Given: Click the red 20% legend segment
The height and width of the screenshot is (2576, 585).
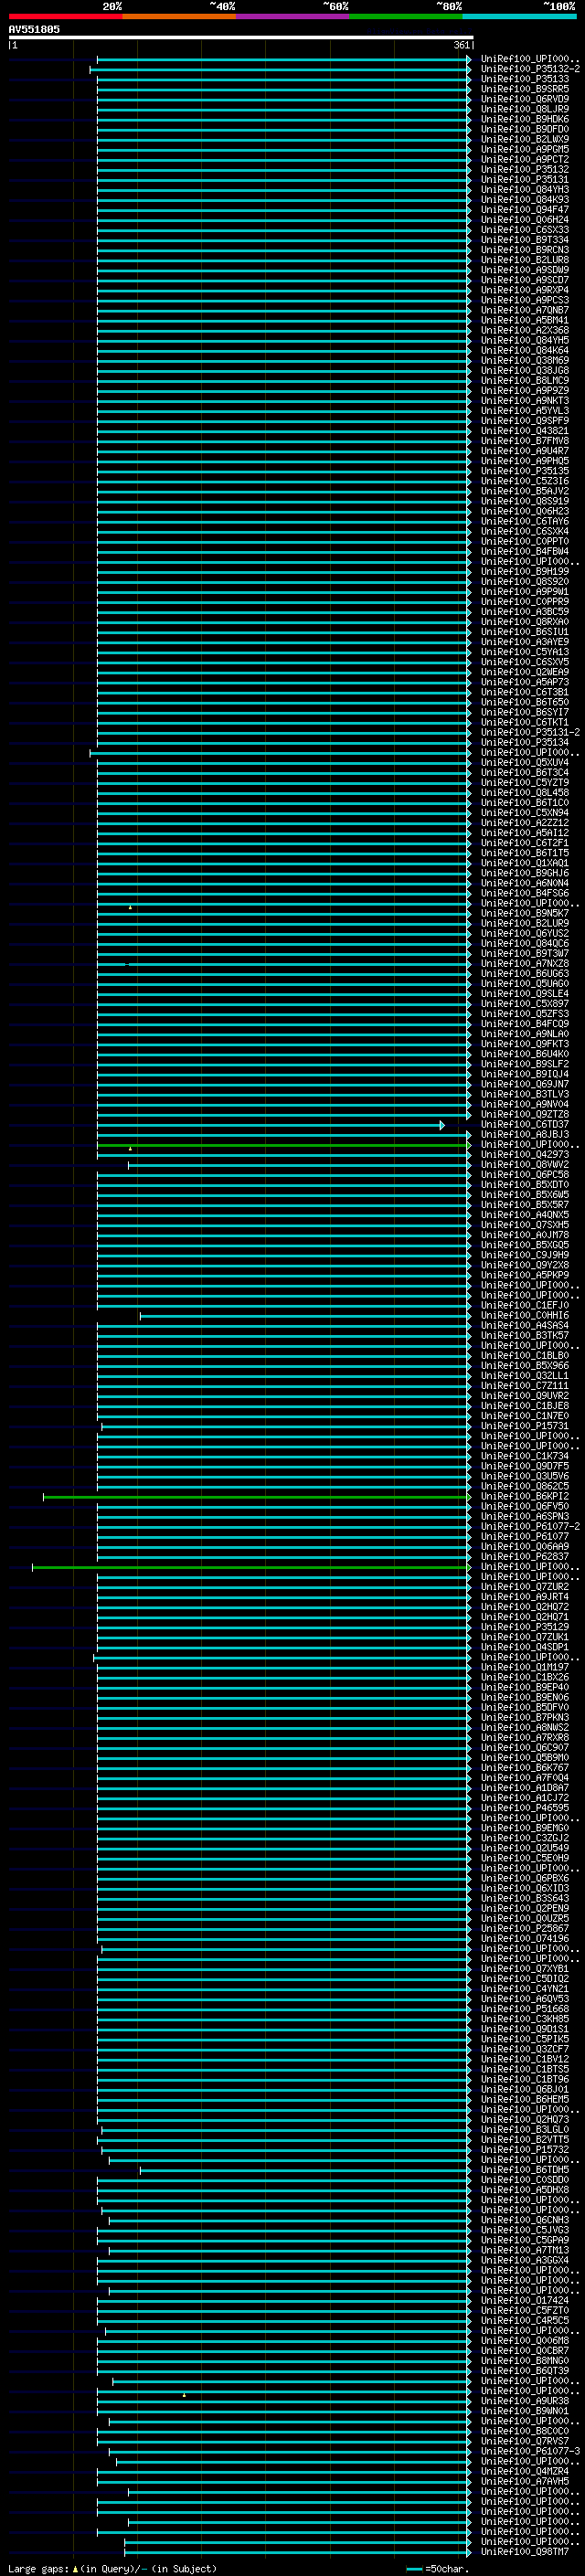Looking at the screenshot, I should [65, 16].
